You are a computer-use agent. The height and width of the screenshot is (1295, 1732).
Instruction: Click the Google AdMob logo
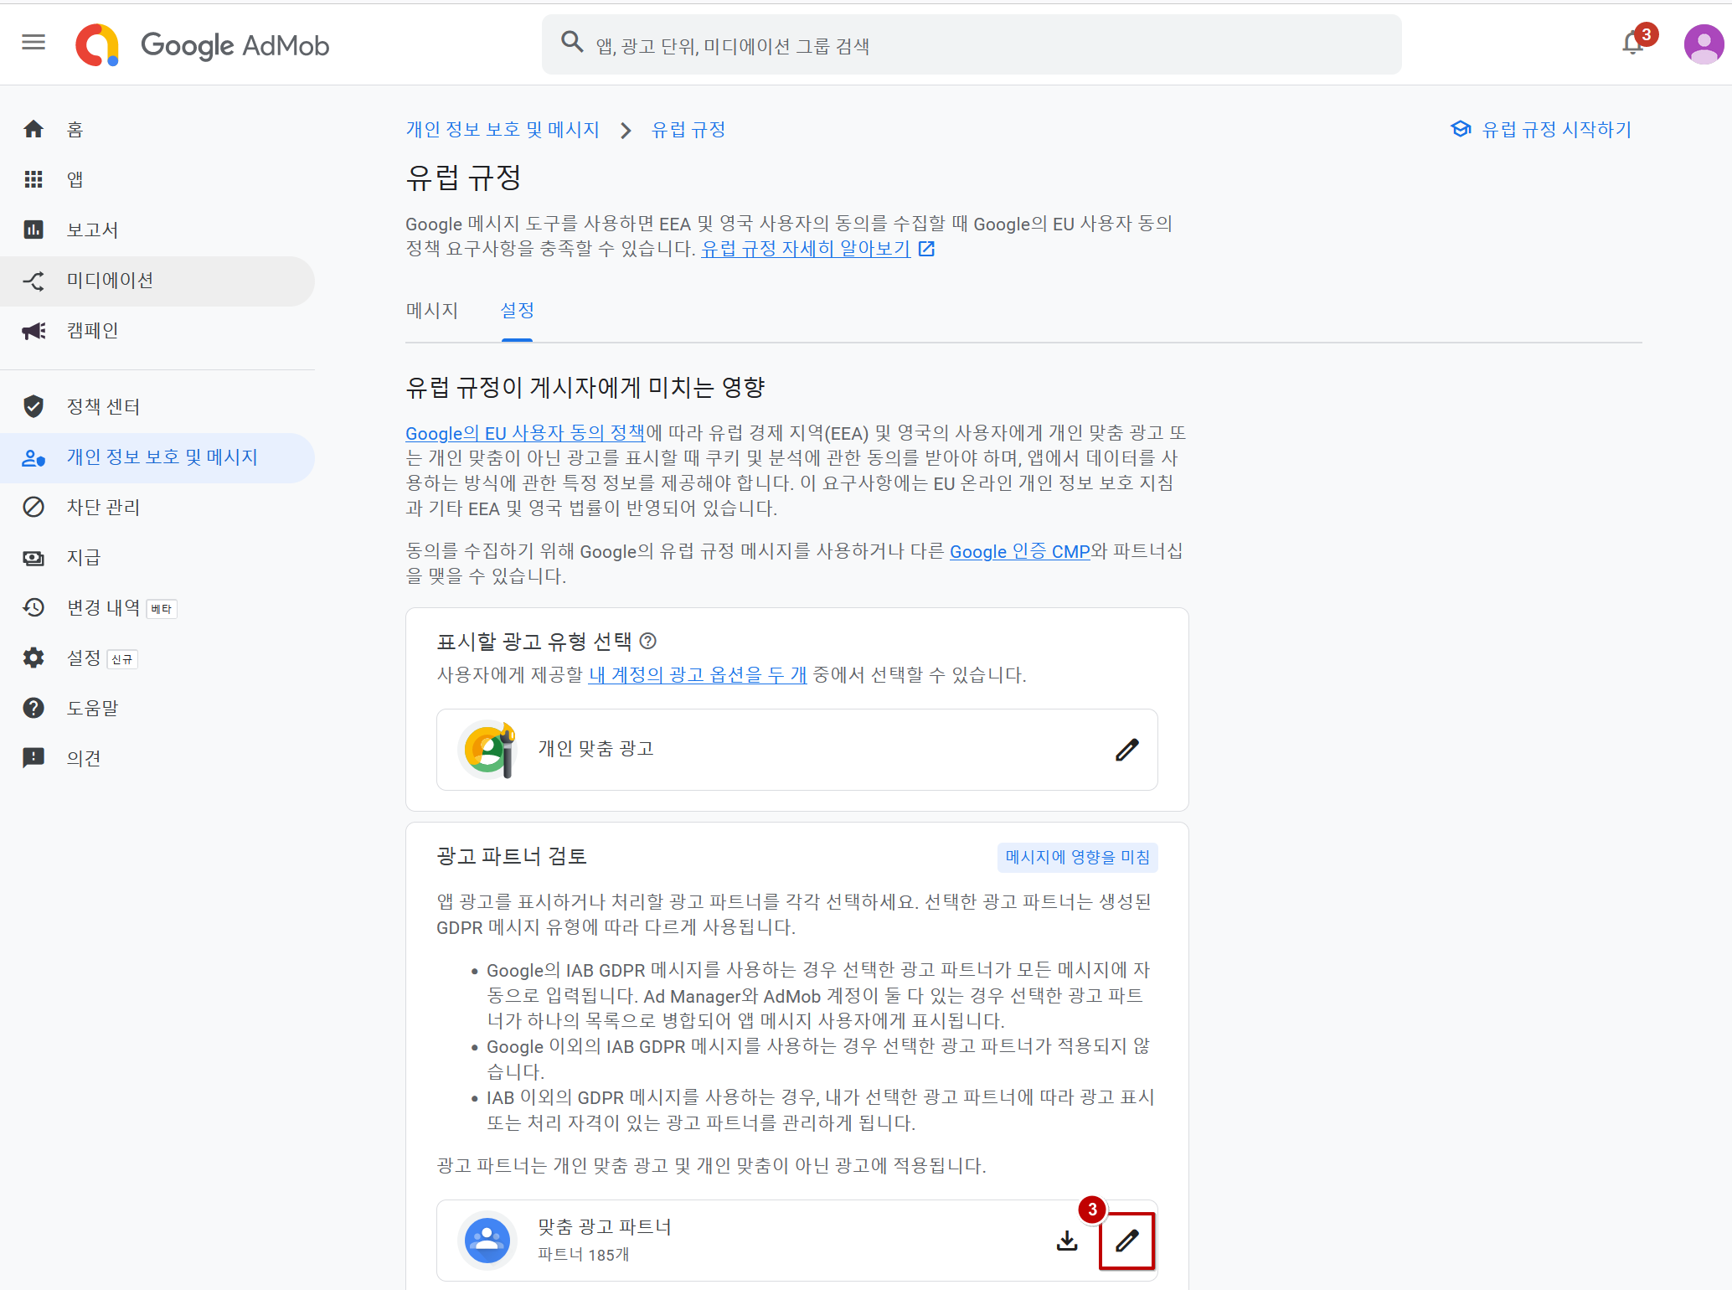pos(201,44)
